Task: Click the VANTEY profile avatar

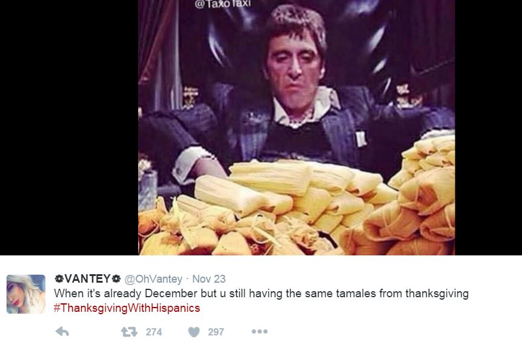Action: pyautogui.click(x=26, y=294)
